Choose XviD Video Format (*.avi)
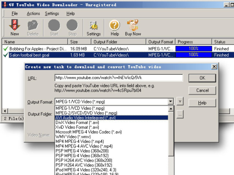 click(x=111, y=127)
